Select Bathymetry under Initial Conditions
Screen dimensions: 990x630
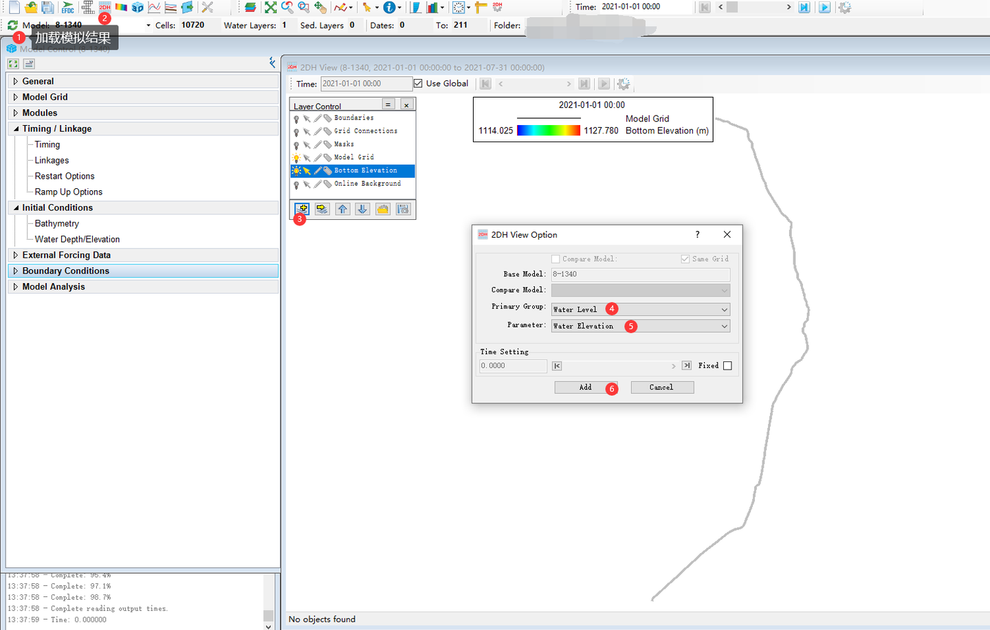pyautogui.click(x=57, y=223)
